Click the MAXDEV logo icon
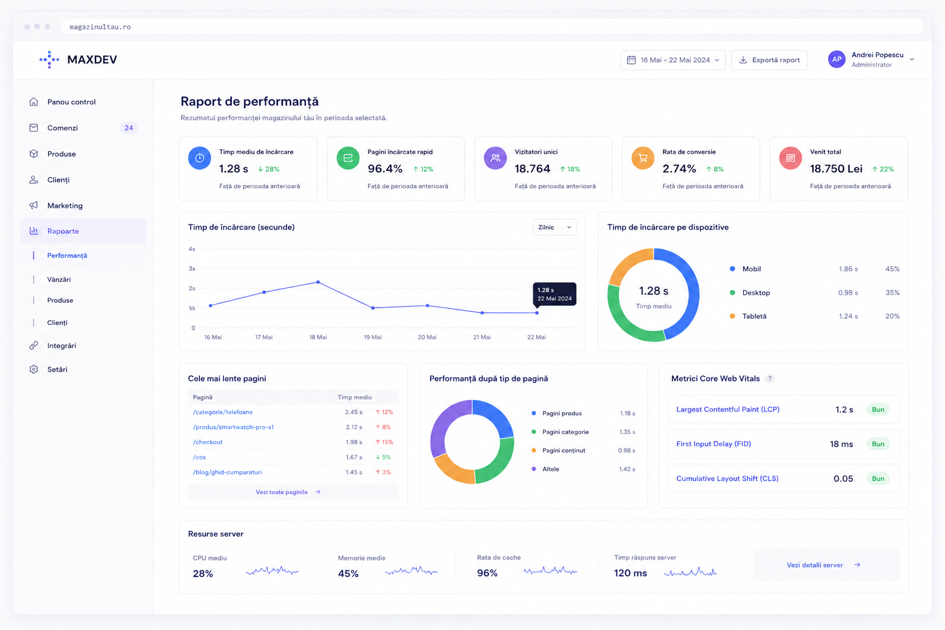The image size is (945, 630). click(49, 60)
